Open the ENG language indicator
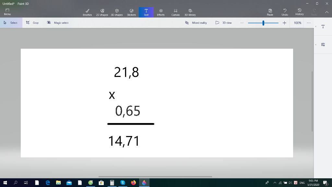The width and height of the screenshot is (332, 187). [x=302, y=183]
